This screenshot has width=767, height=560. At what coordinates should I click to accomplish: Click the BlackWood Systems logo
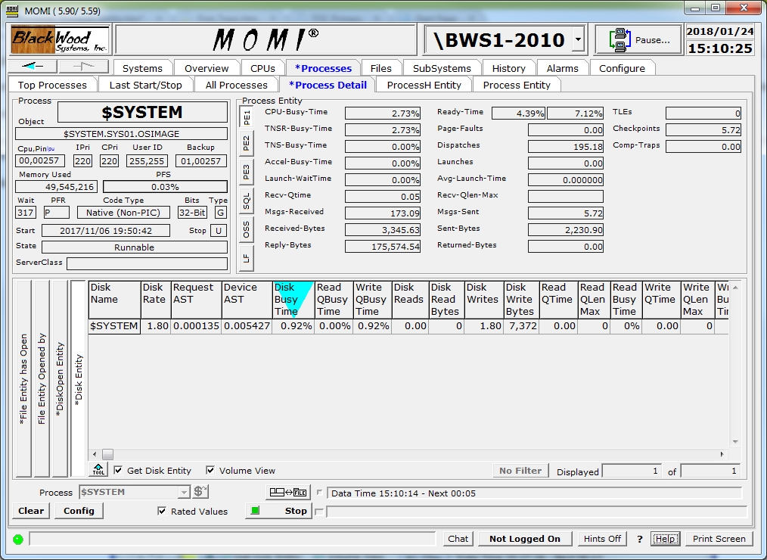(x=60, y=39)
